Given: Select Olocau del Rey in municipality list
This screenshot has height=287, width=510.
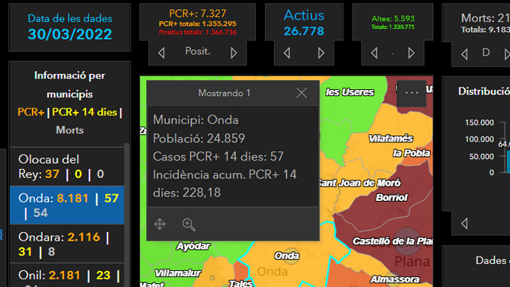Looking at the screenshot, I should tap(67, 167).
